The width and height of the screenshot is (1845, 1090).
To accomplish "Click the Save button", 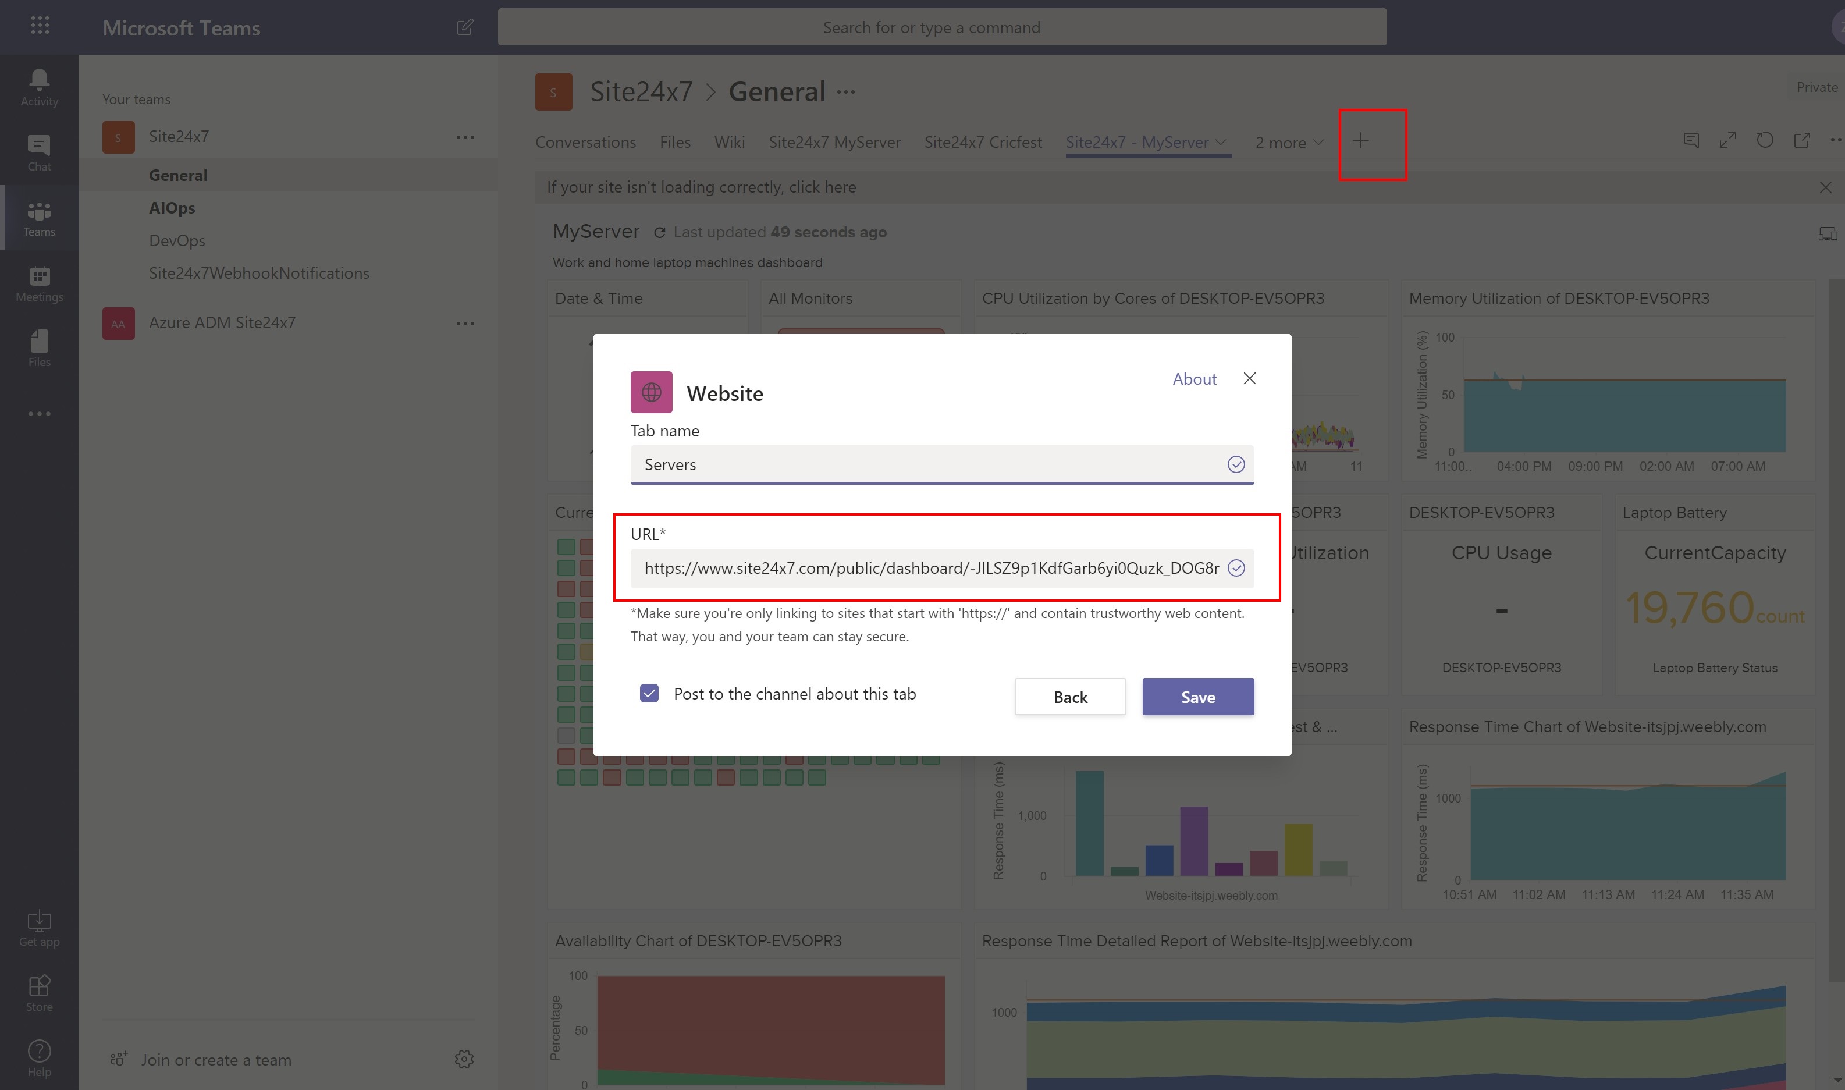I will click(1197, 696).
